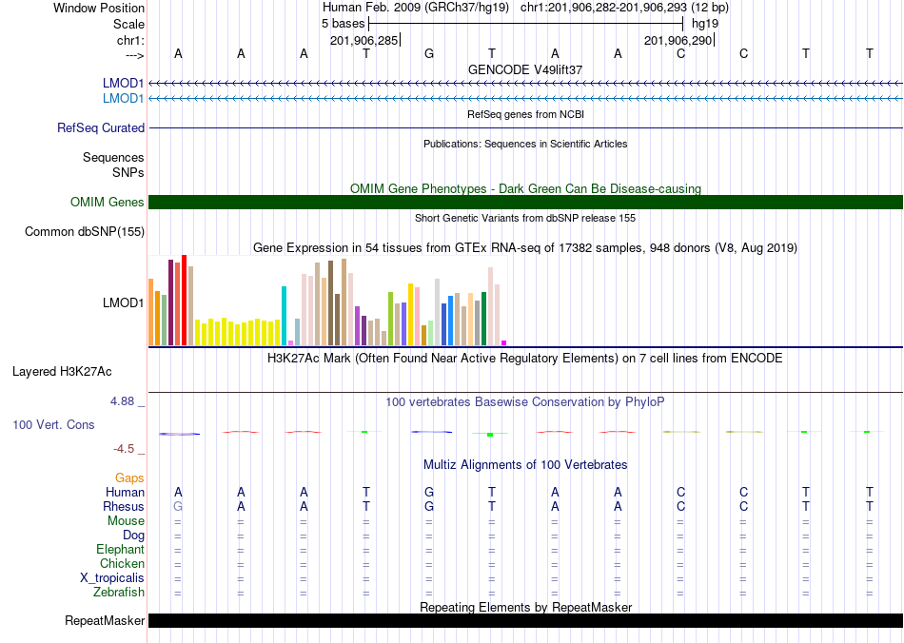Click the gray G mismatch base in Rhesus row

pos(178,506)
